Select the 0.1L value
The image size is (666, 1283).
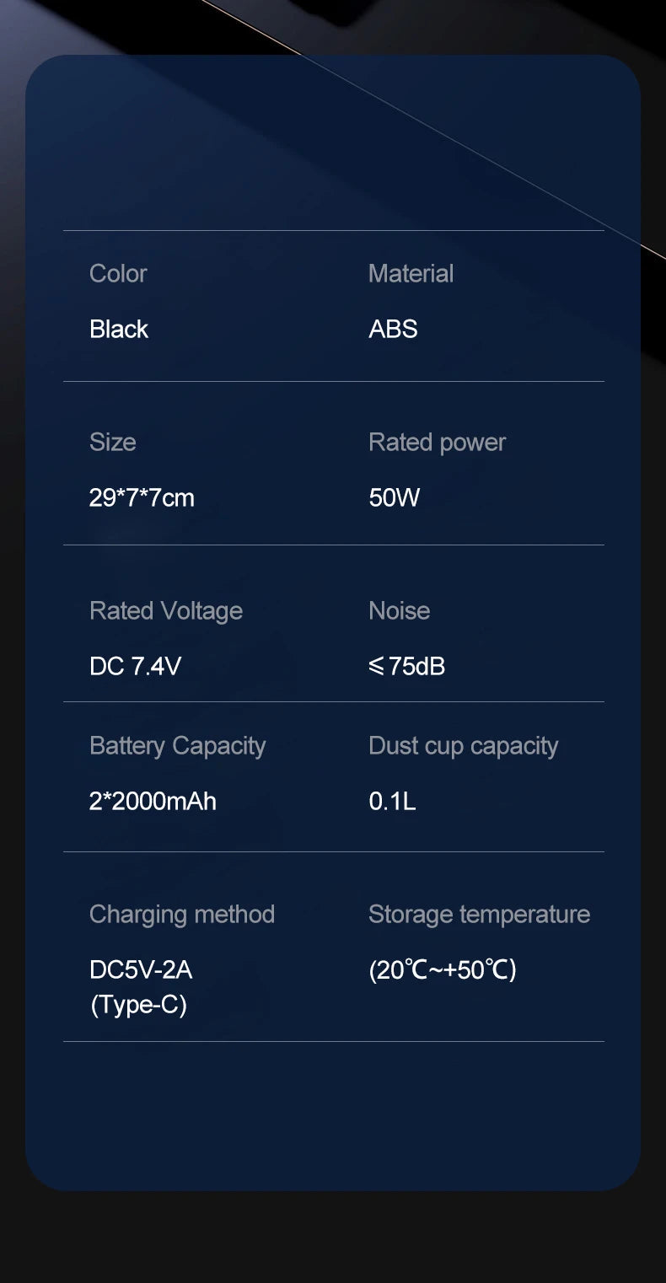392,801
